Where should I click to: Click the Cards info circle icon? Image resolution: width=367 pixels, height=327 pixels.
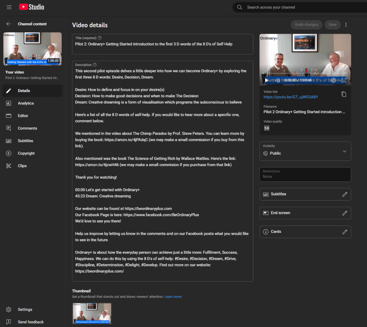point(266,232)
